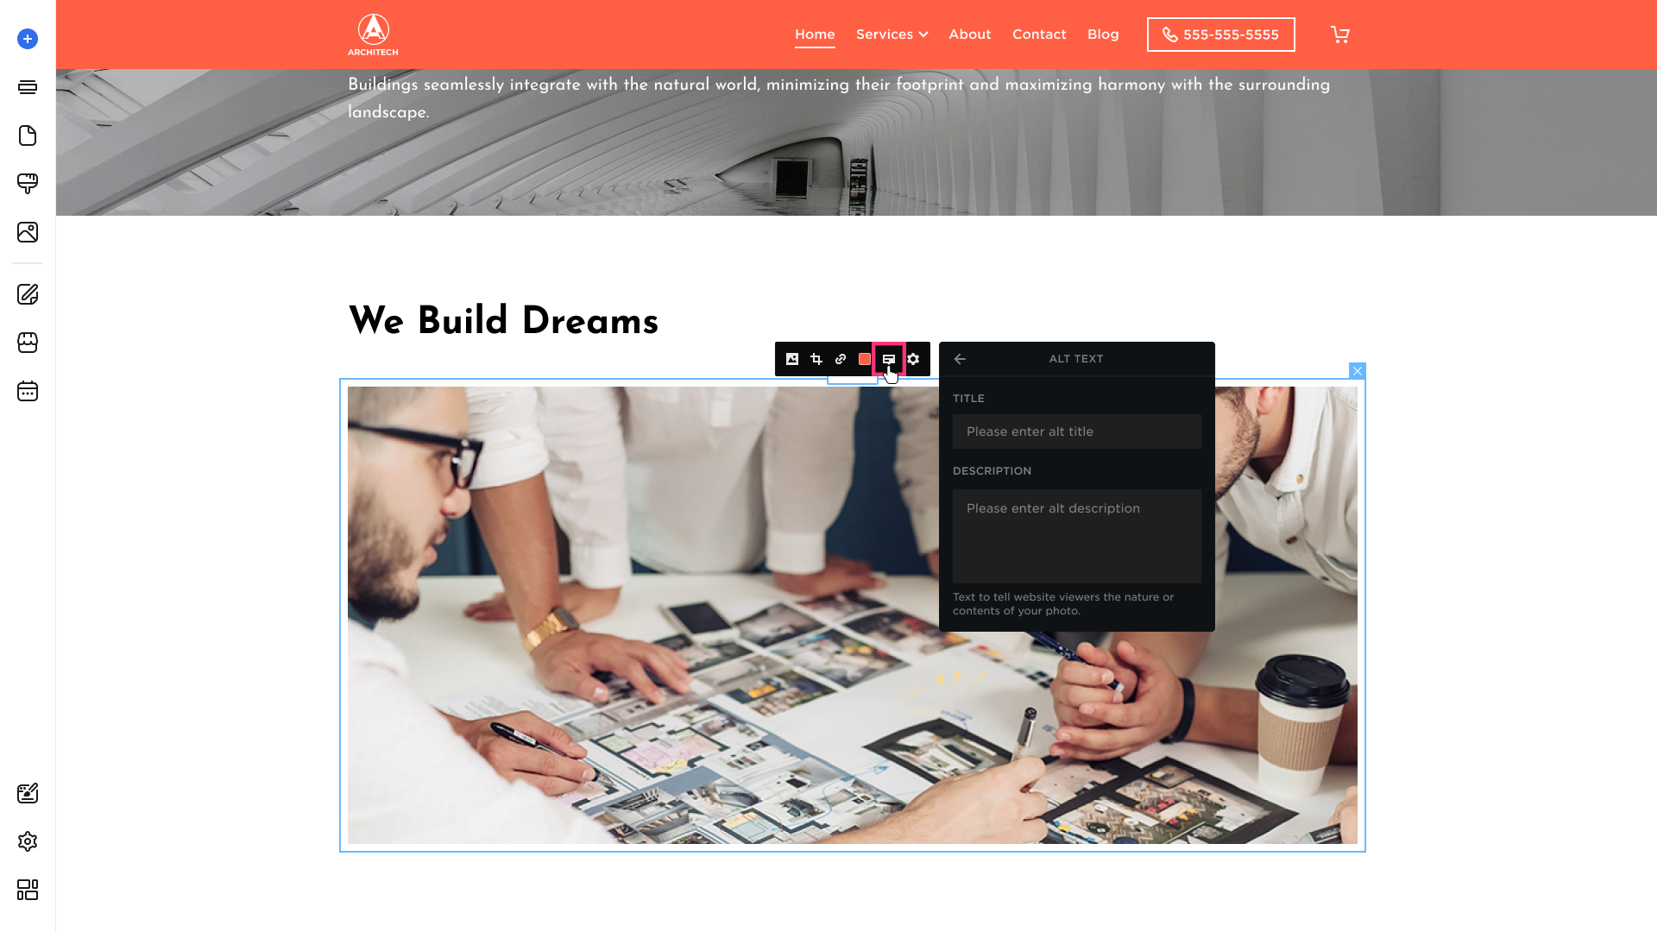Expand the Services menu dropdown
Viewport: 1657px width, 932px height.
892,35
